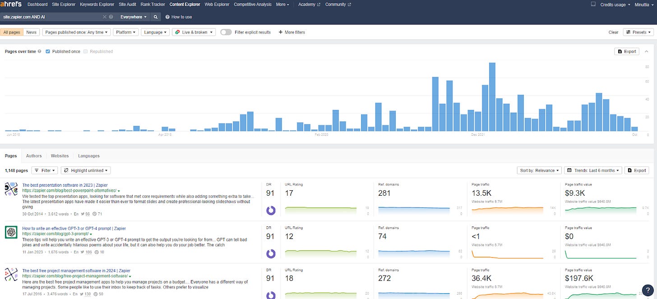Export the pages results list

click(637, 170)
